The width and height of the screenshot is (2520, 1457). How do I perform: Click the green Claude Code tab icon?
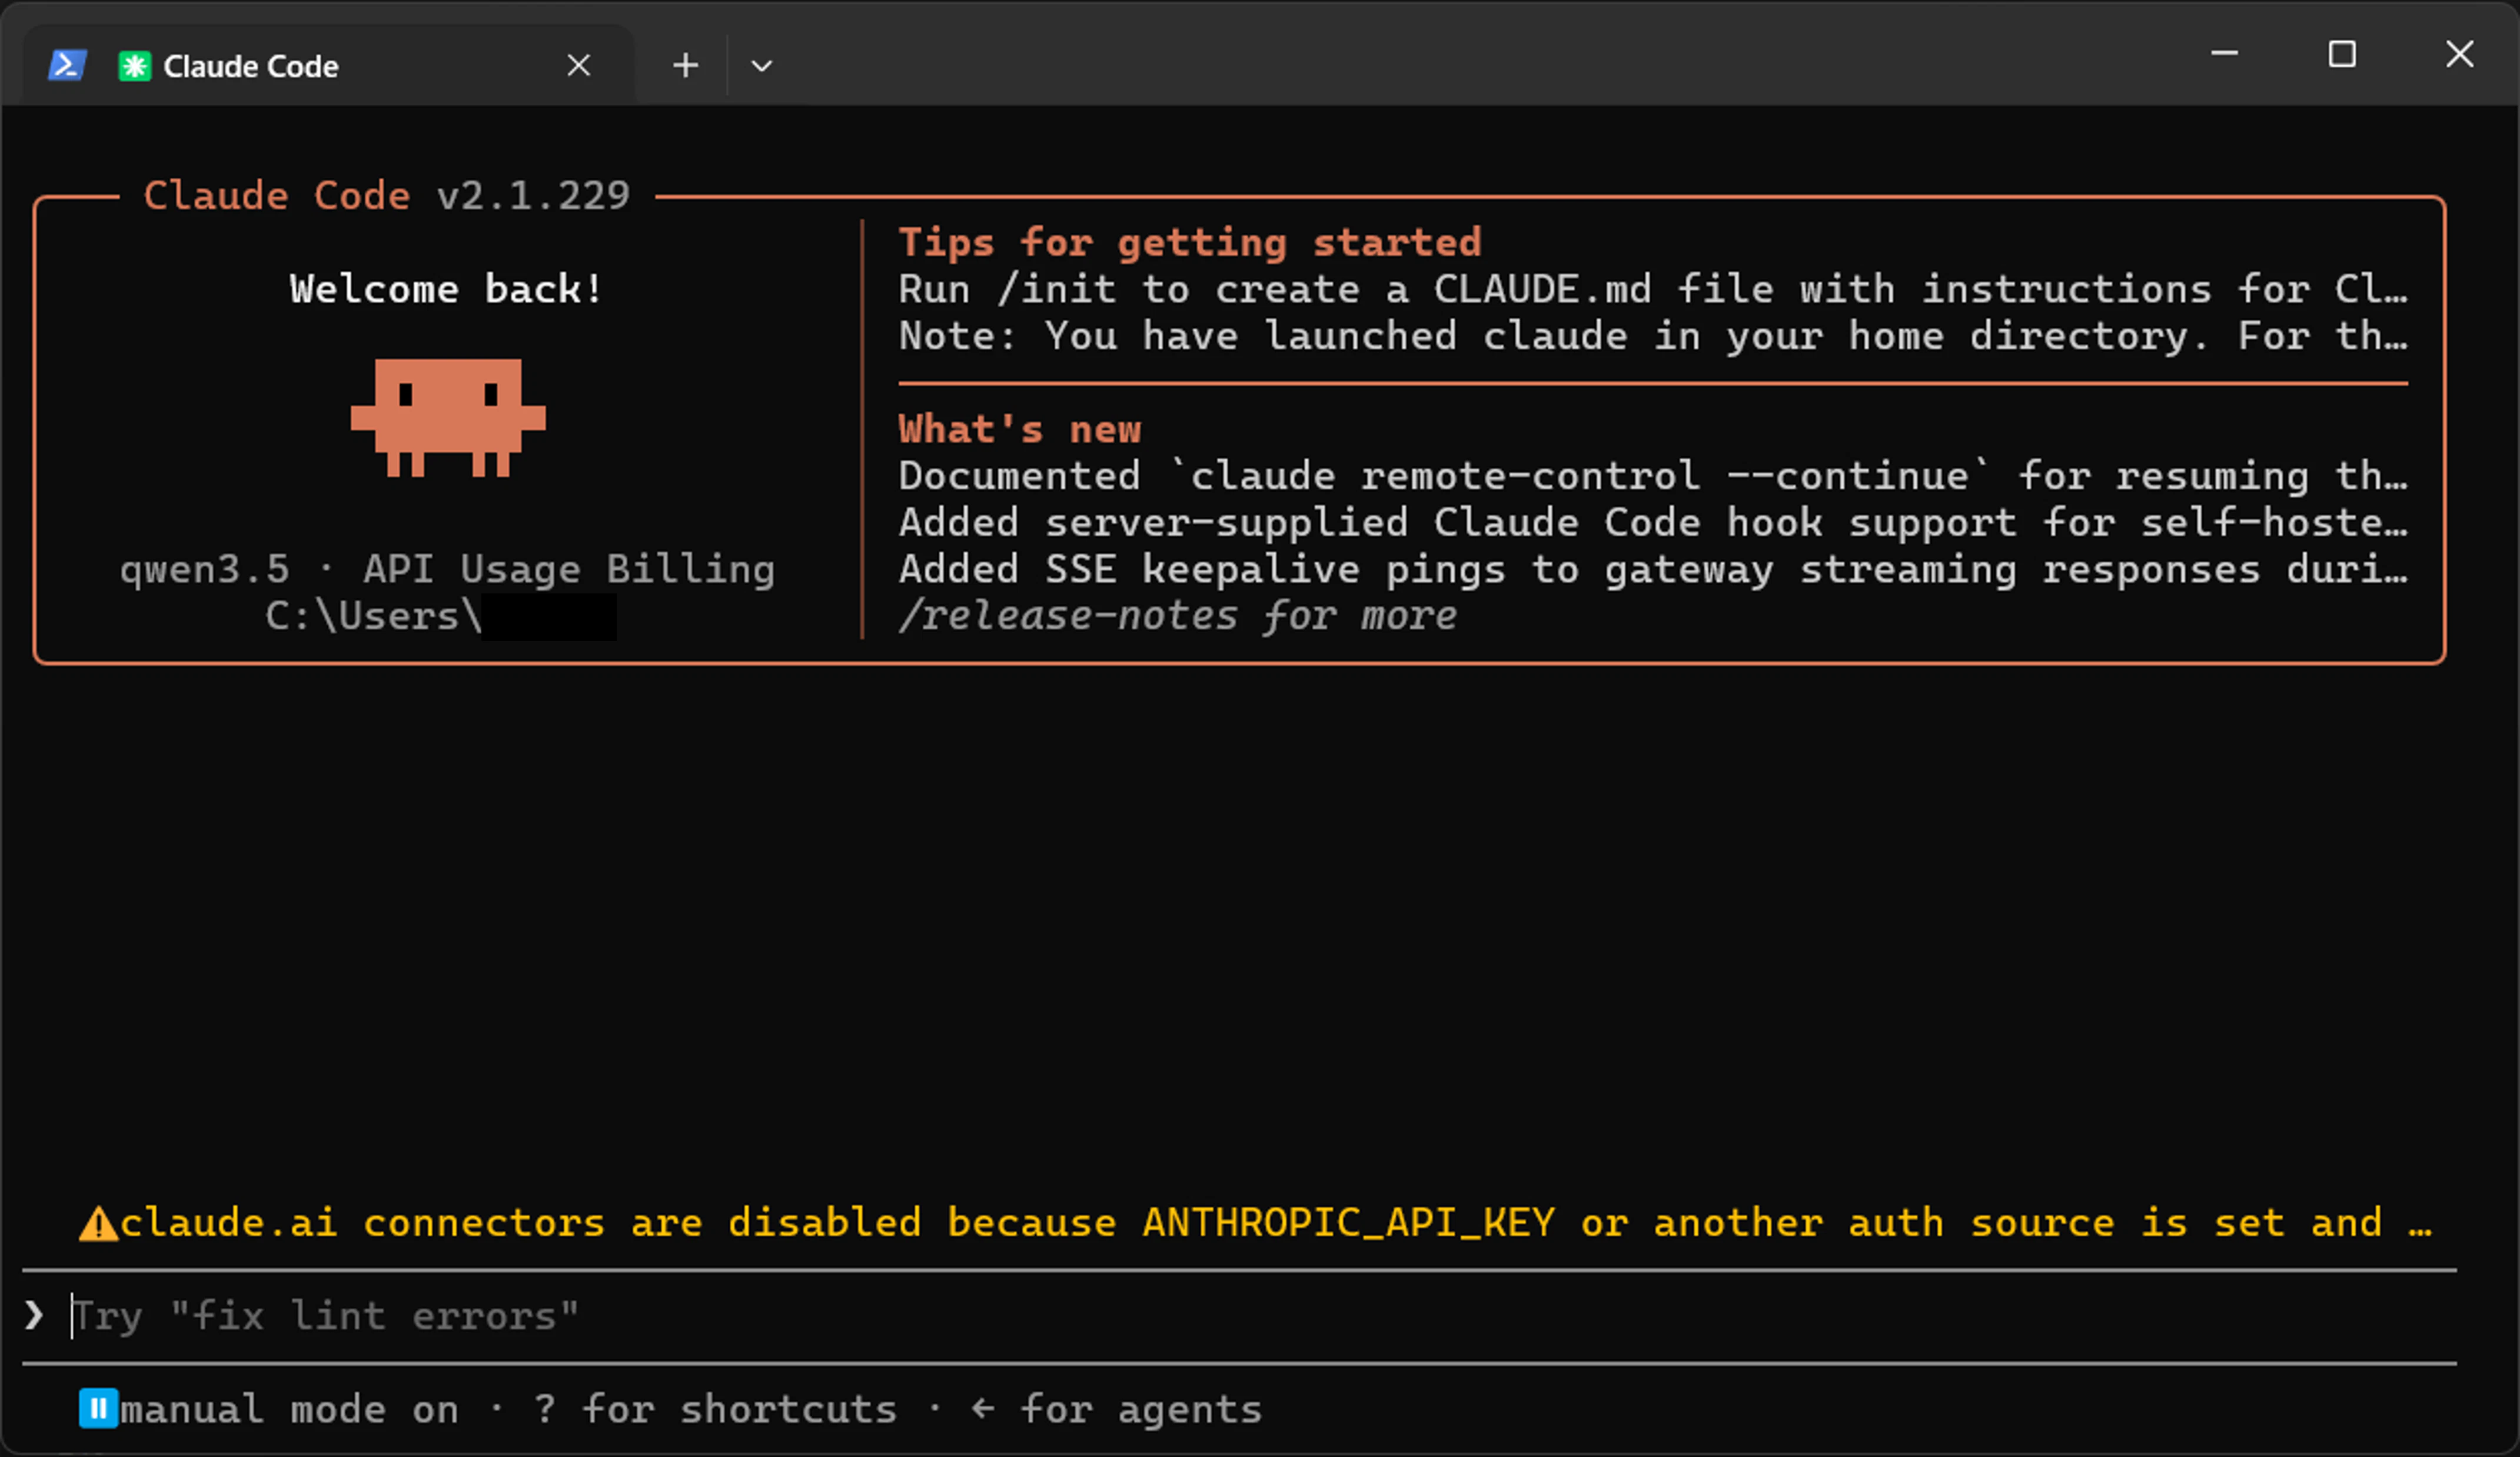coord(134,66)
